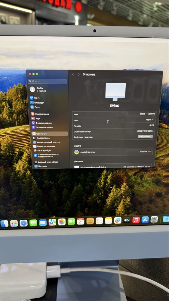Open FaceTime from the Dock
169x301 pixels.
(x=71, y=221)
